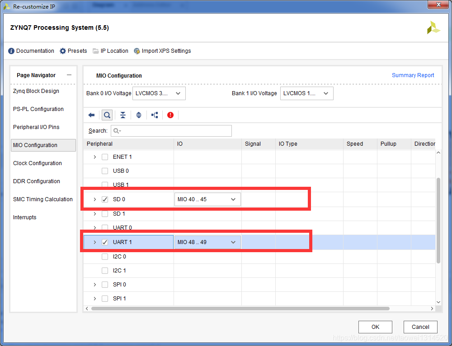
Task: Click the vertical scrollbar thumb
Action: pyautogui.click(x=438, y=220)
